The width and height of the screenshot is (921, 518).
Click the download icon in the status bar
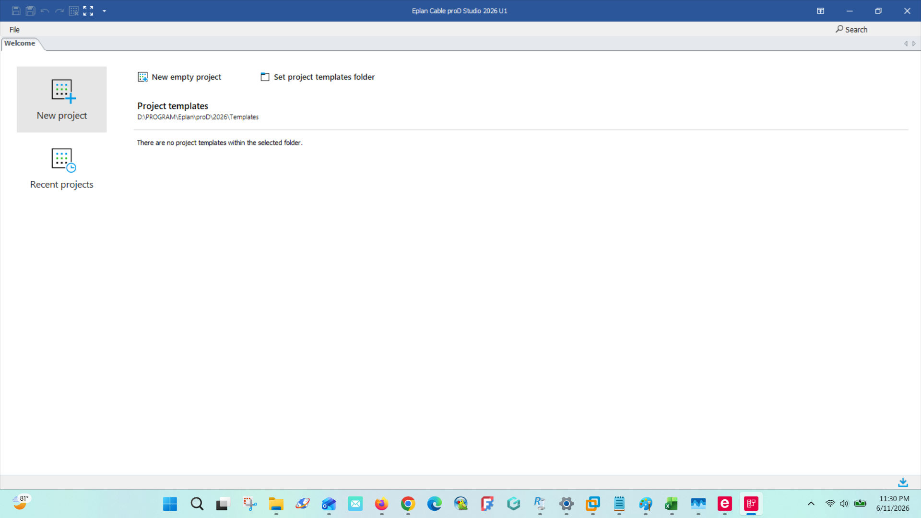click(x=903, y=483)
